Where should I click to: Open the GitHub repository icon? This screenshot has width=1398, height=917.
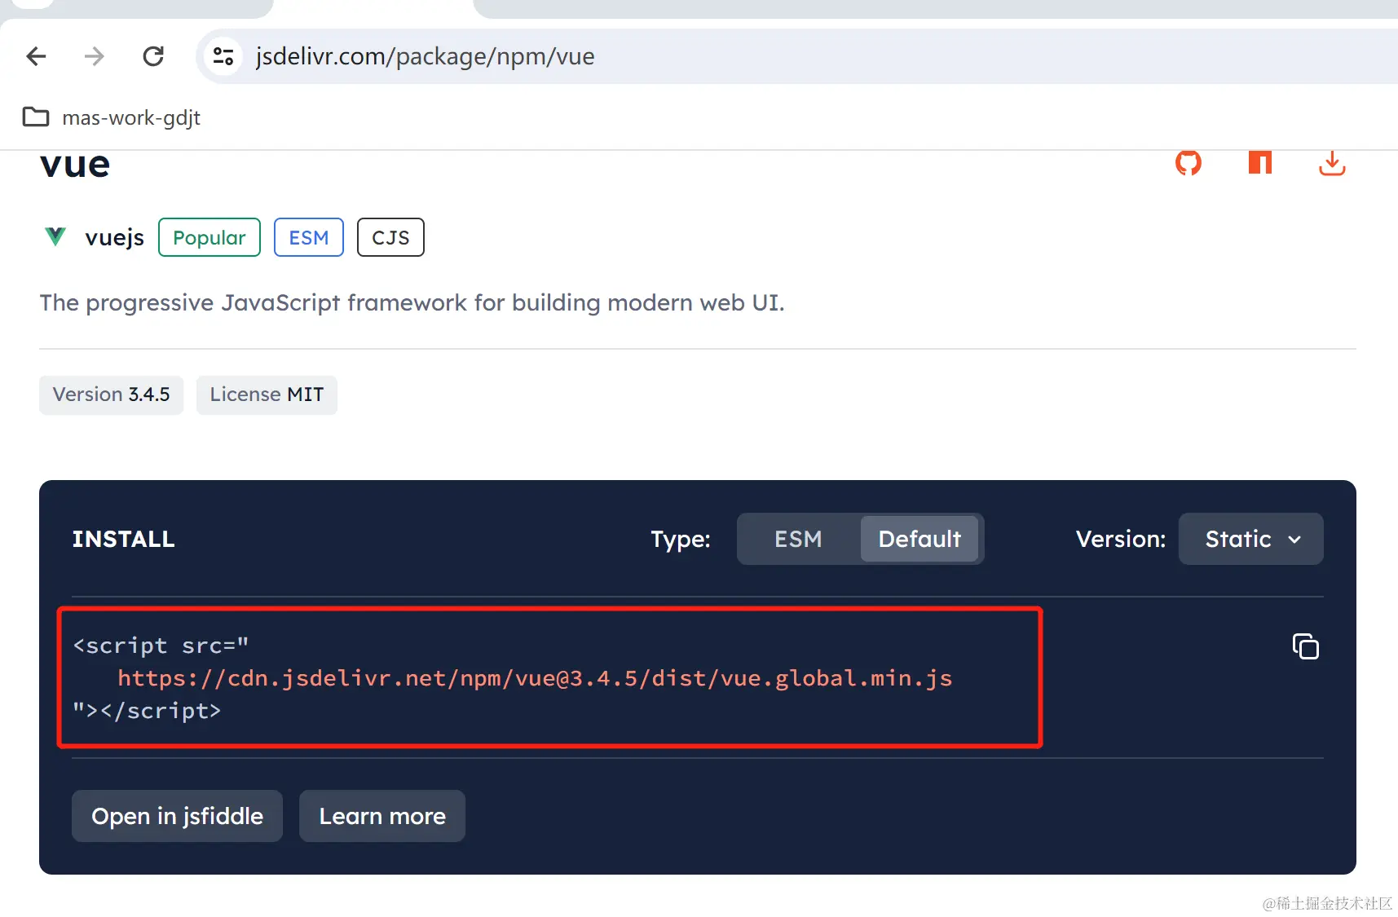1189,163
